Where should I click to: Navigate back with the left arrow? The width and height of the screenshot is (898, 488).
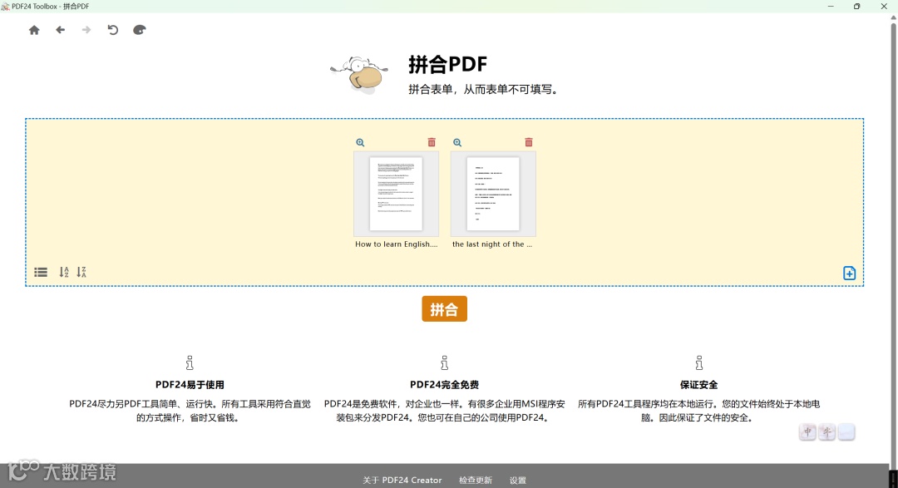[x=60, y=30]
